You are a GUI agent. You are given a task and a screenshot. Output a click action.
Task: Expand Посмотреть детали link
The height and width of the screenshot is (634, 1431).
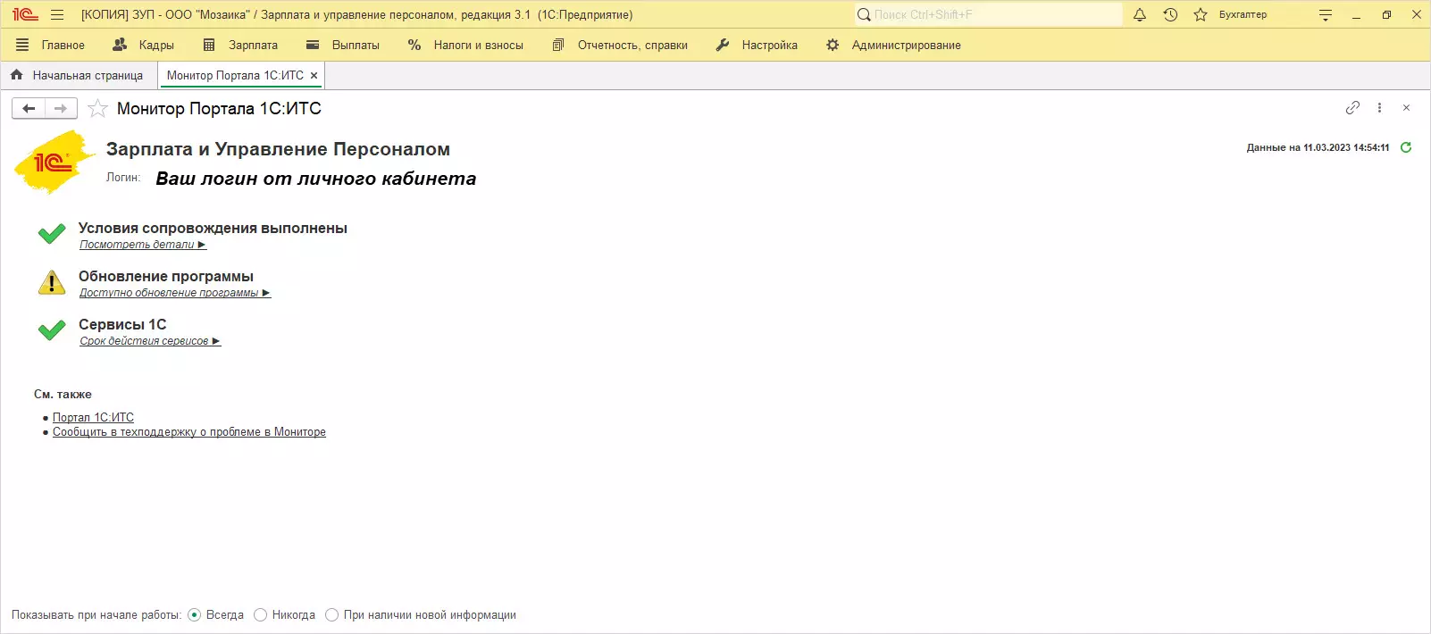143,245
